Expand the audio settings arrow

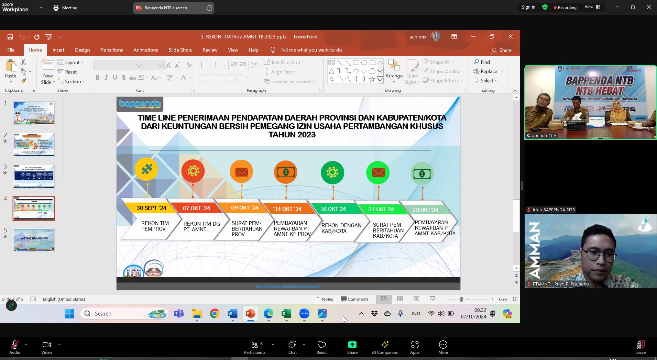click(x=26, y=344)
